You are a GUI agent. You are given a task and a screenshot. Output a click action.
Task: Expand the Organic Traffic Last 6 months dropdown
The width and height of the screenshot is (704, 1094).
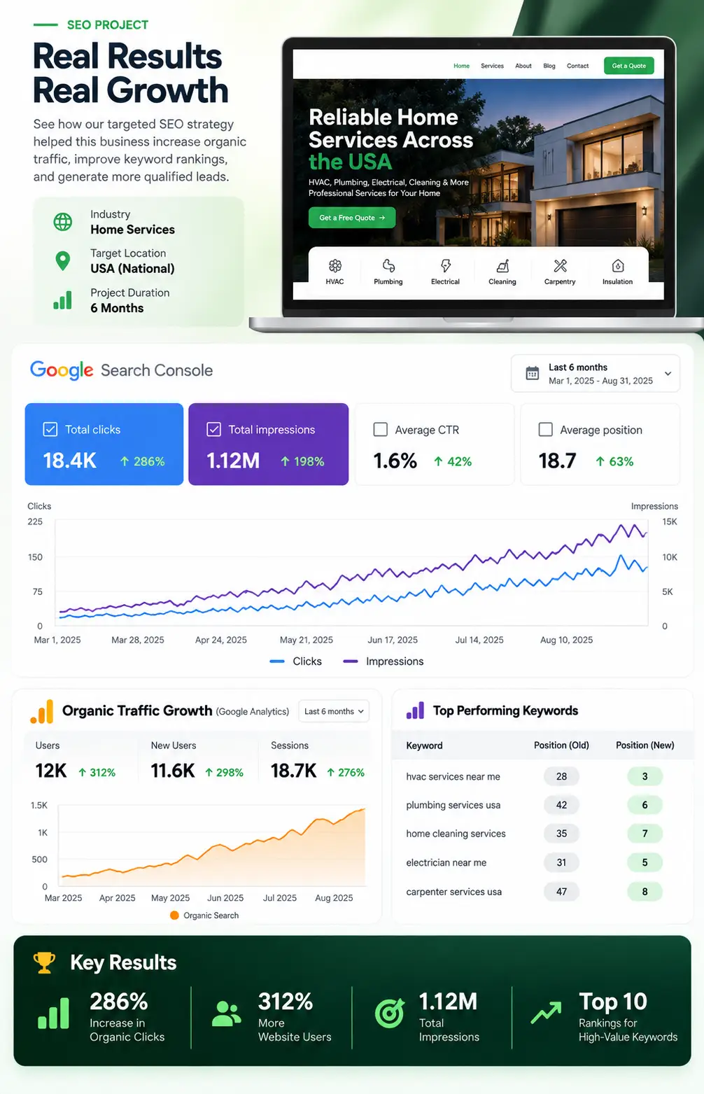[x=334, y=712]
